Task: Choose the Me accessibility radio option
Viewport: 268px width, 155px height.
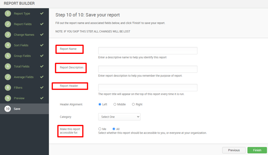Action: pyautogui.click(x=100, y=129)
